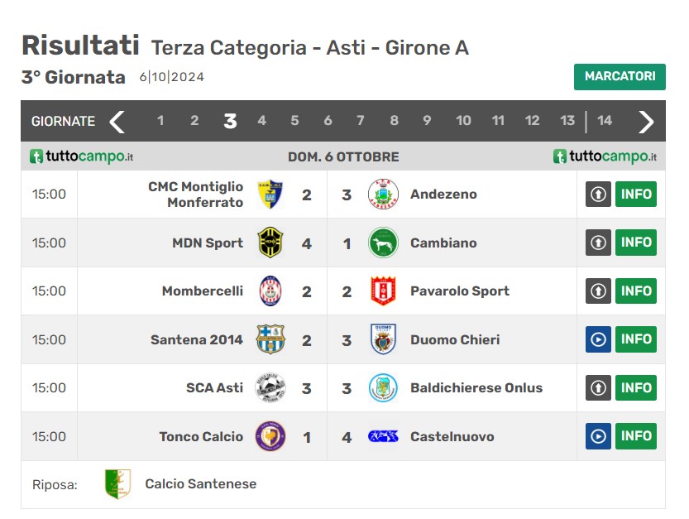
Task: Click the left tuttocampo.it logo
Action: 82,156
